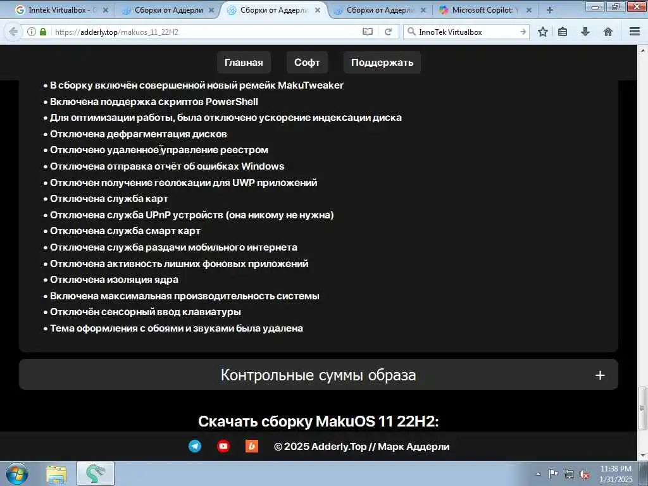Click the line mentioning MakuTweaker
This screenshot has width=648, height=486.
point(194,85)
